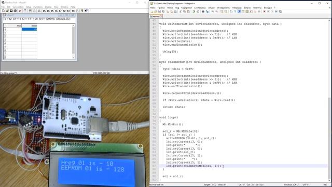332x187 pixels.
Task: Click Save icon in Notepad++ toolbar
Action: pyautogui.click(x=159, y=11)
